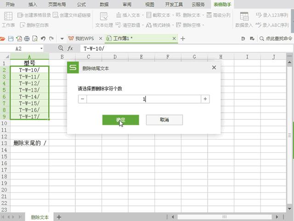Image resolution: width=294 pixels, height=221 pixels.
Task: Click the print icon
Action: click(27, 39)
